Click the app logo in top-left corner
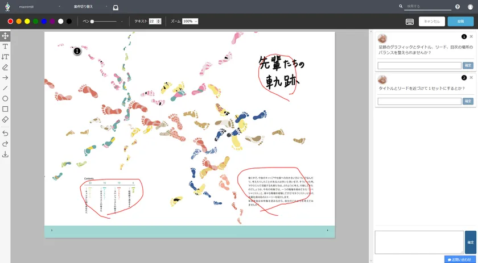478x263 pixels. coord(7,7)
